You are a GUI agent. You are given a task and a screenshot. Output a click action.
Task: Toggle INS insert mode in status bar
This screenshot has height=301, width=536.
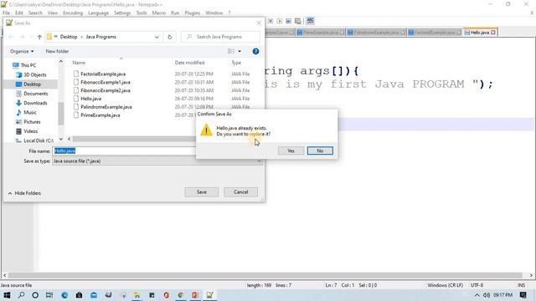click(521, 285)
